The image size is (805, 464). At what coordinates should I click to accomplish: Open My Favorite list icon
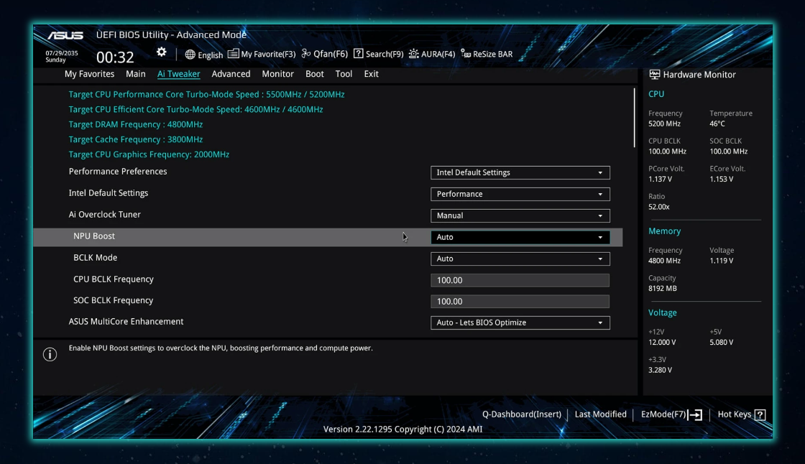click(233, 53)
